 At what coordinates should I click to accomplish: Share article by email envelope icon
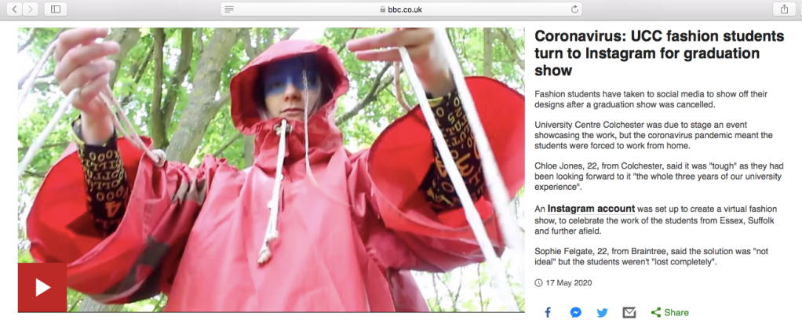[629, 313]
